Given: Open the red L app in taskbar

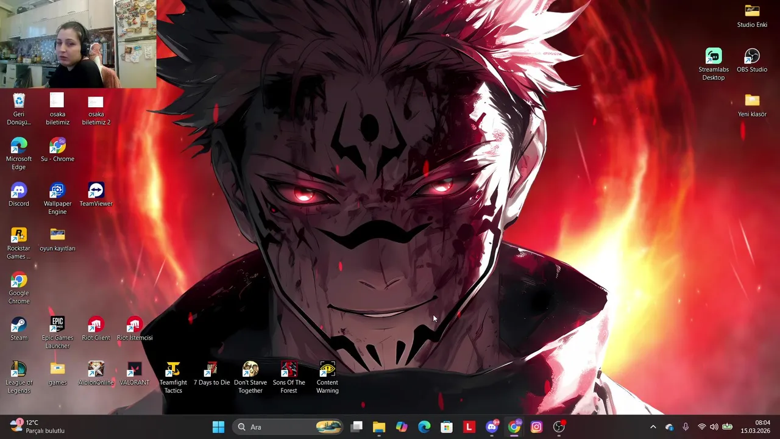Looking at the screenshot, I should (x=469, y=427).
